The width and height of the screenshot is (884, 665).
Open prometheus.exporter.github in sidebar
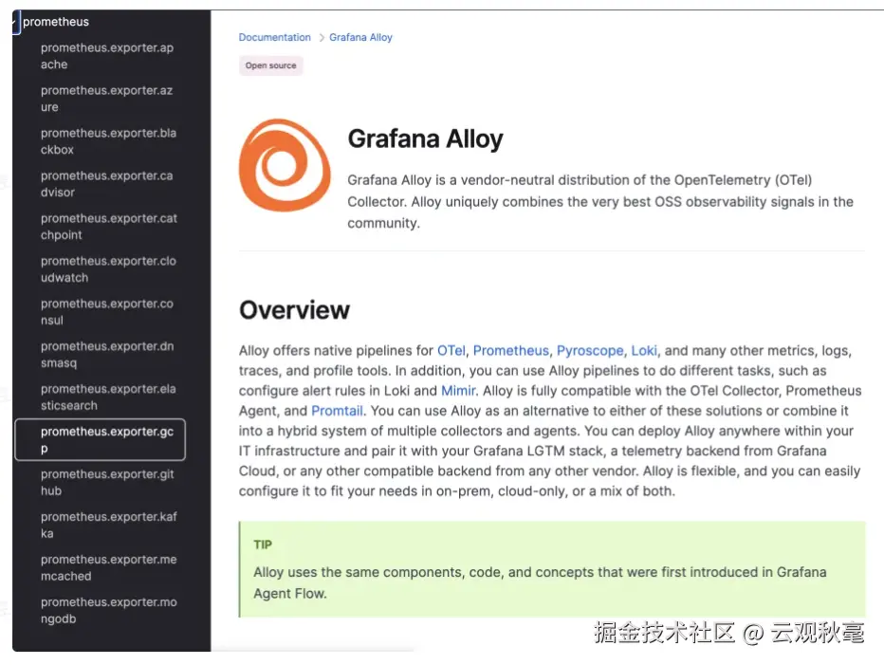coord(107,482)
